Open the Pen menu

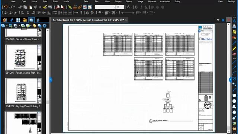pos(97,1)
